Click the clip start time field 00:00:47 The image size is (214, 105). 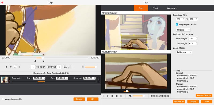coord(41,67)
